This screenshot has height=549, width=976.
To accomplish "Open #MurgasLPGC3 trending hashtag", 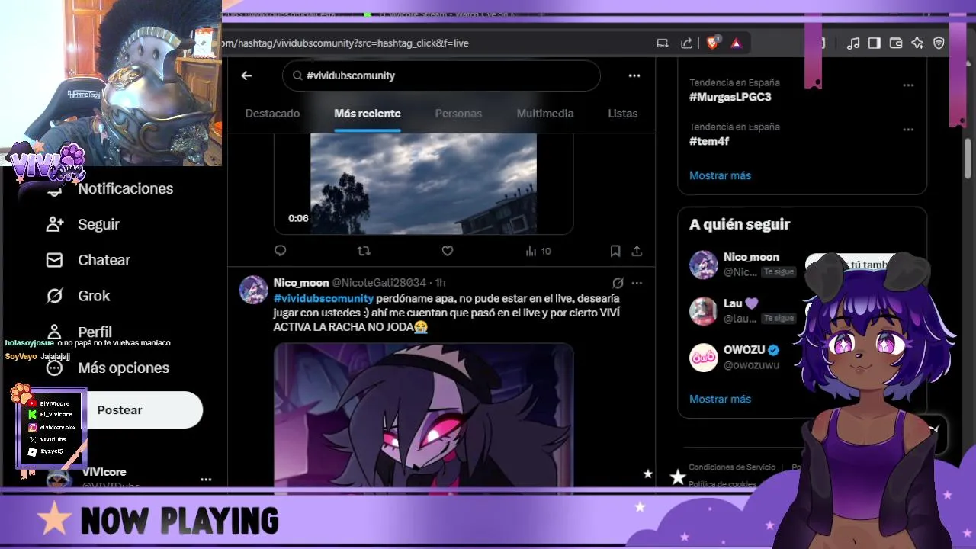I will click(x=730, y=97).
